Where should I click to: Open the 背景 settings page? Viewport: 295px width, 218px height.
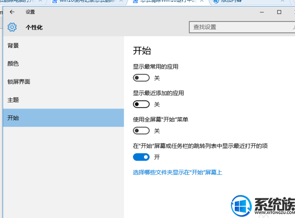point(64,45)
